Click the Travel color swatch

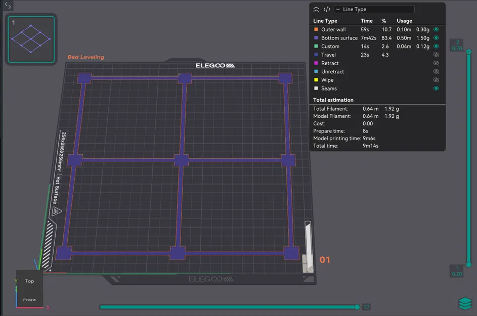(x=316, y=55)
